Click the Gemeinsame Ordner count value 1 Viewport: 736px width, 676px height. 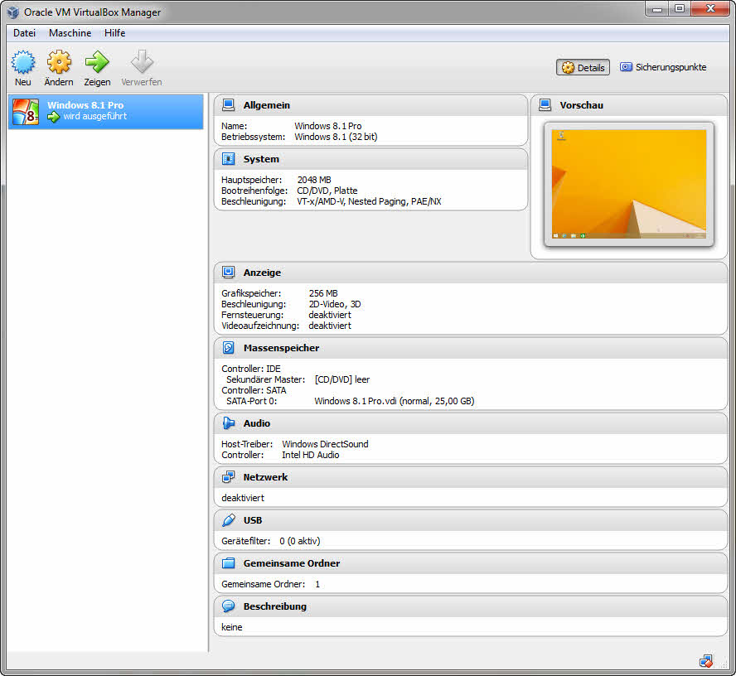pos(317,584)
